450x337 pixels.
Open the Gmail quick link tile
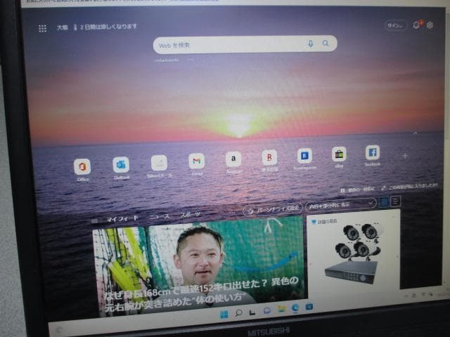[197, 164]
